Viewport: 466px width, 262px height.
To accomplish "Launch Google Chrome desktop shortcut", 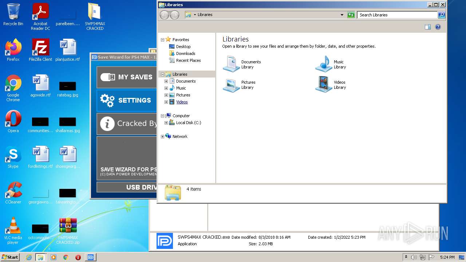I will [x=13, y=88].
